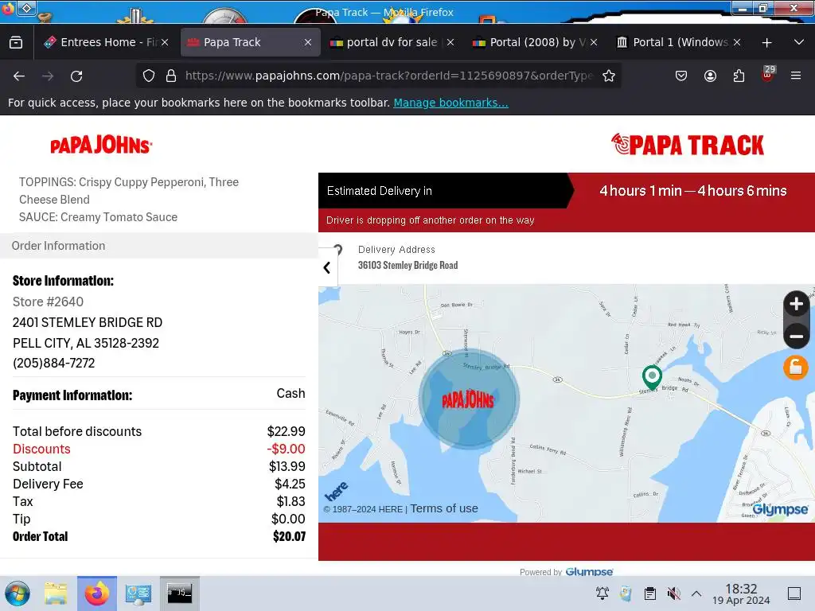The image size is (815, 611).
Task: Open the Firefox hamburger menu
Action: pyautogui.click(x=796, y=76)
